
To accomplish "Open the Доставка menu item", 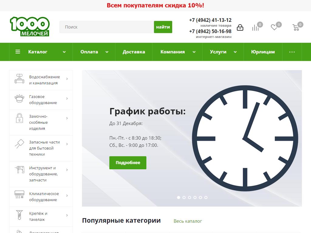I will [134, 52].
